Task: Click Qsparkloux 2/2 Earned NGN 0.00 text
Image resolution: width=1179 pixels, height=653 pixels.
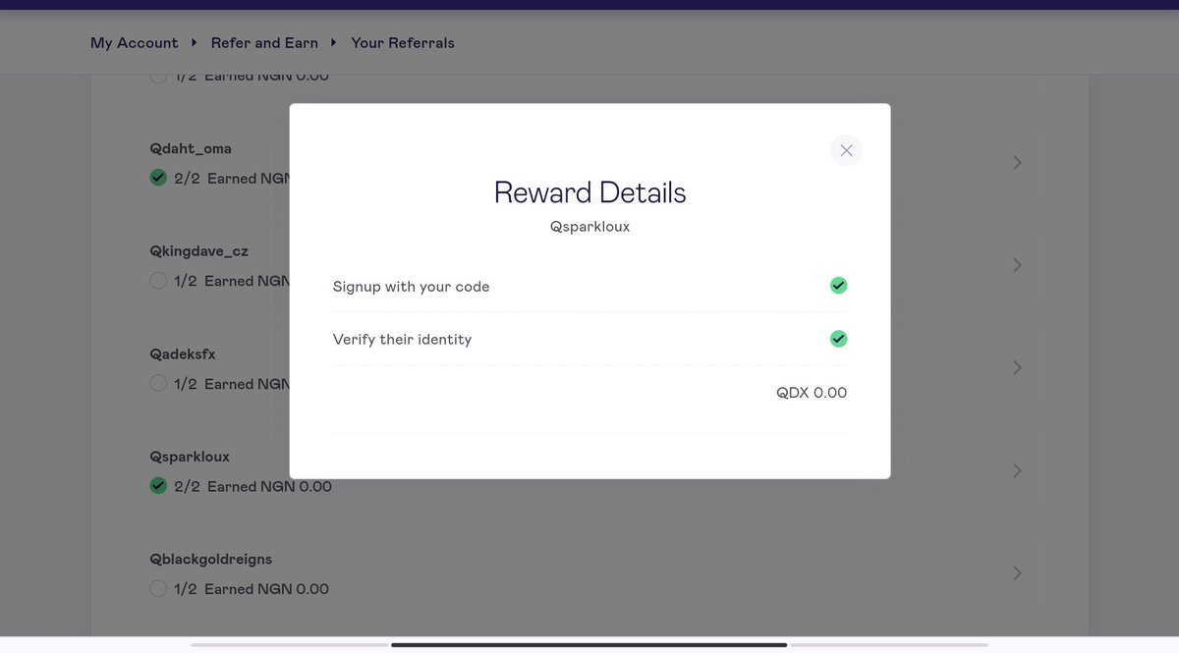Action: coord(253,486)
